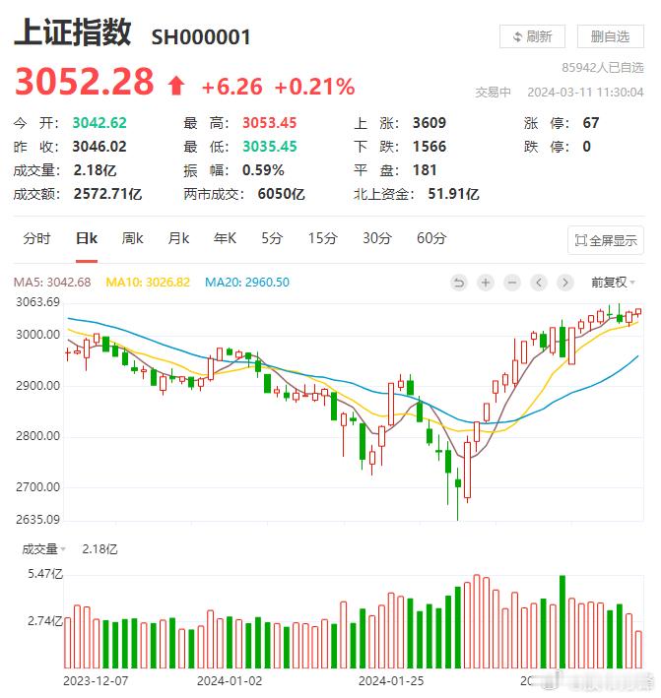Image resolution: width=661 pixels, height=698 pixels.
Task: Switch to the 5分 tab
Action: tap(272, 239)
